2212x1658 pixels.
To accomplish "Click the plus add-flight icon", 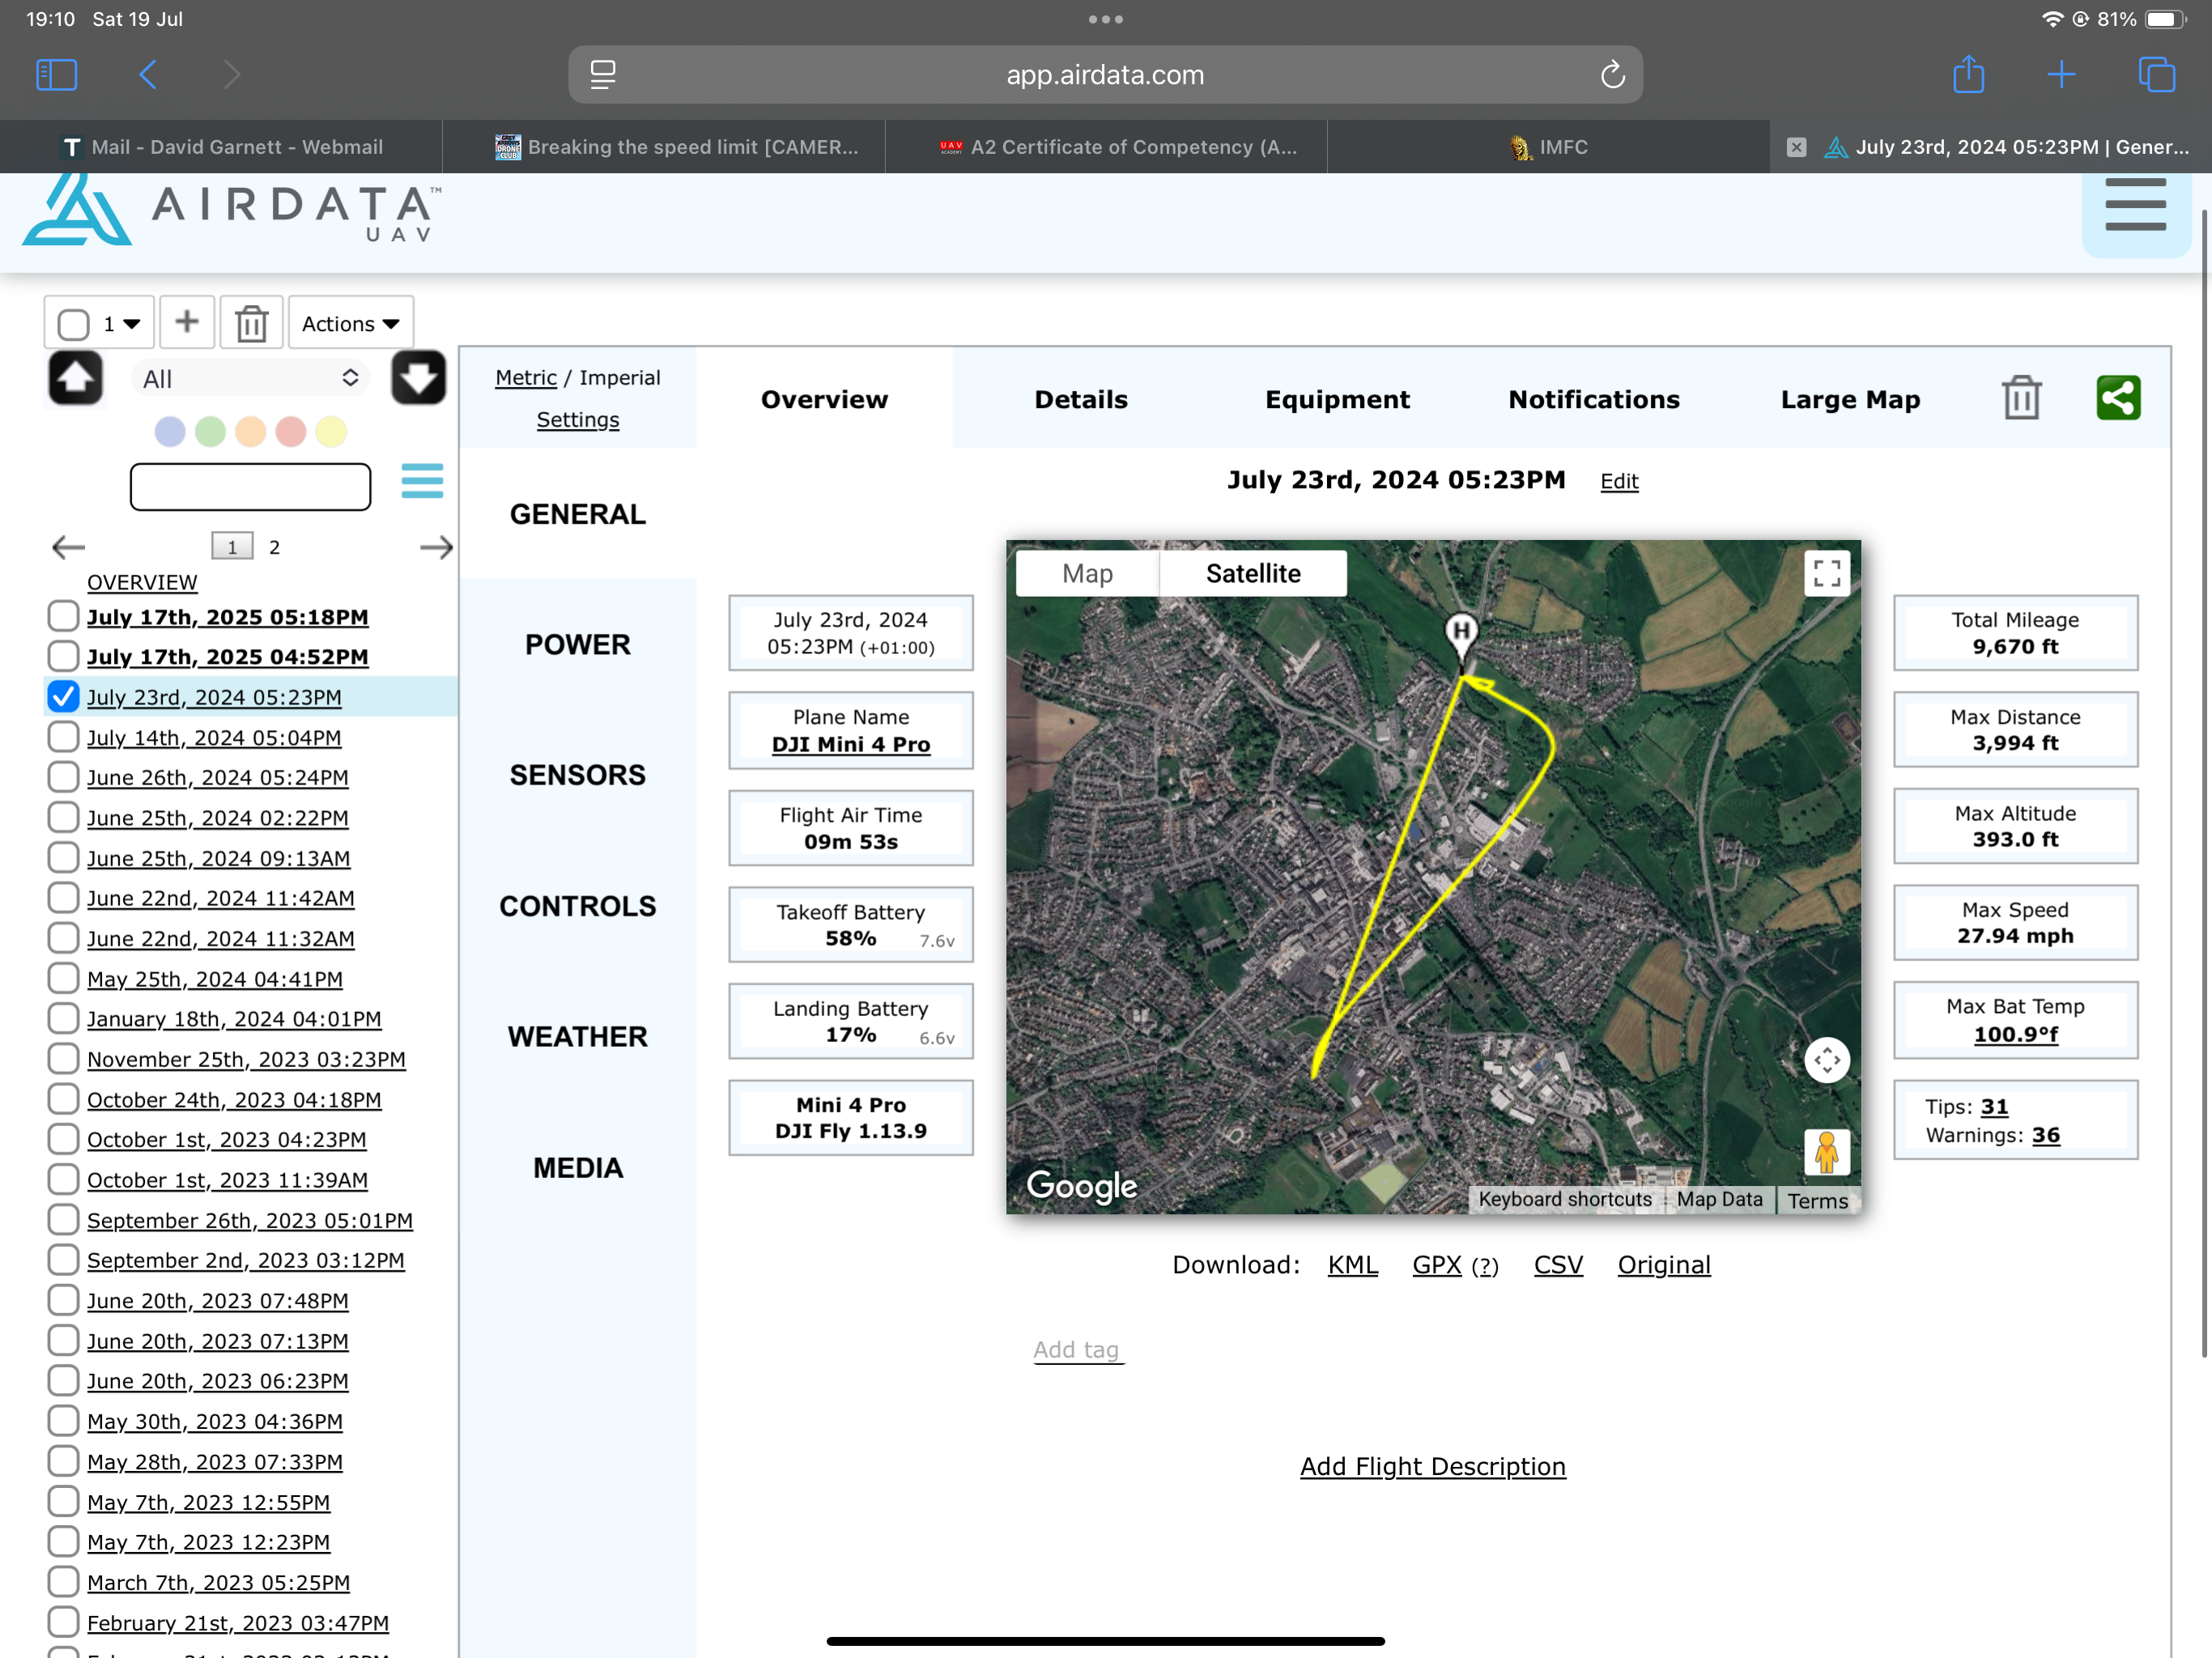I will [x=187, y=322].
